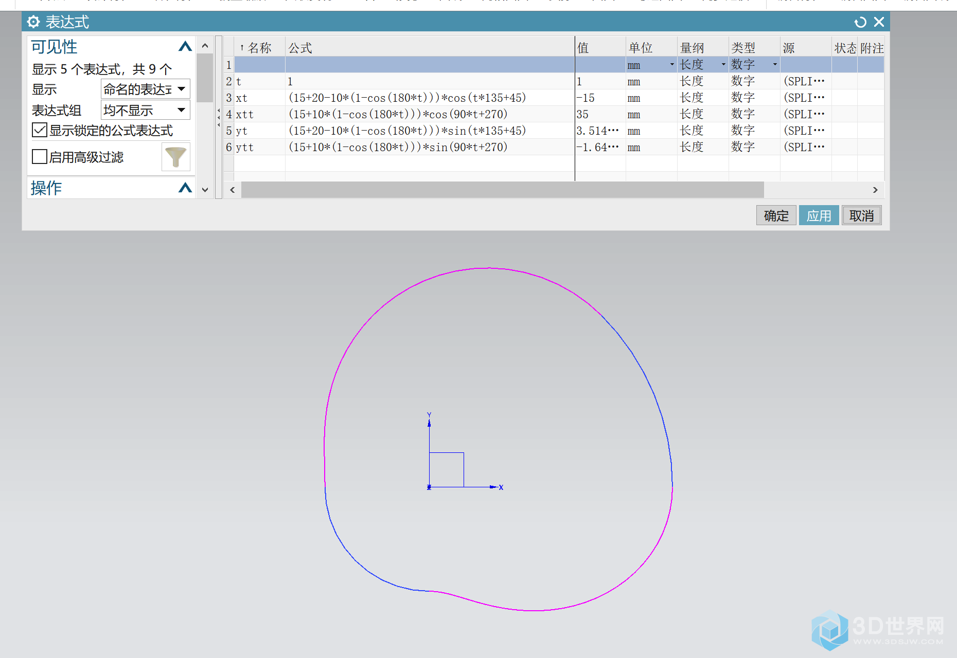Click the 确定 button
The width and height of the screenshot is (957, 658).
click(776, 215)
